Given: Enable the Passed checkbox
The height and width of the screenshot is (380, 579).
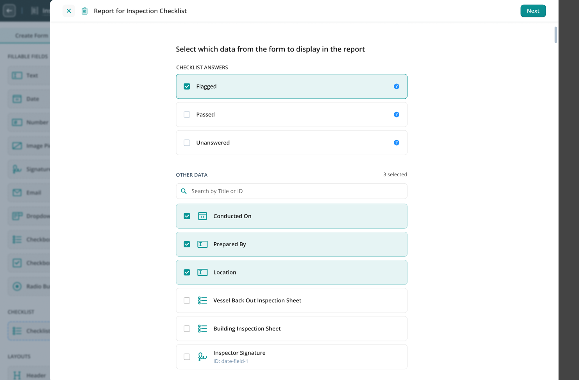Looking at the screenshot, I should point(187,115).
